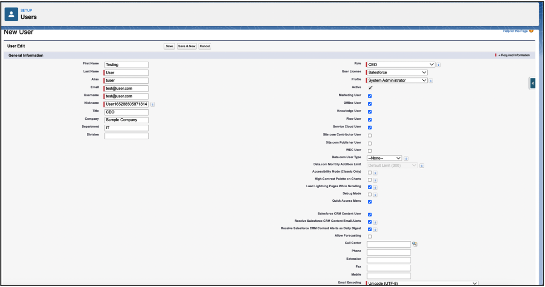This screenshot has height=287, width=545.
Task: Click info icon beside Content Alerts as Daily Digest
Action: pos(375,229)
